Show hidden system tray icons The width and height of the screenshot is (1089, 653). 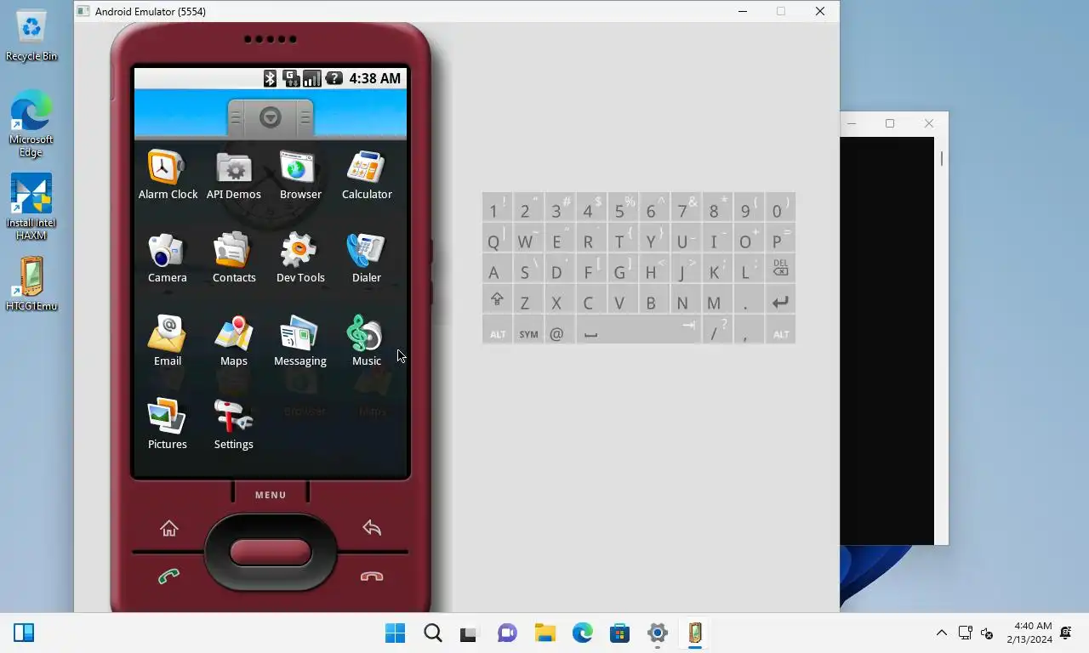pyautogui.click(x=941, y=633)
